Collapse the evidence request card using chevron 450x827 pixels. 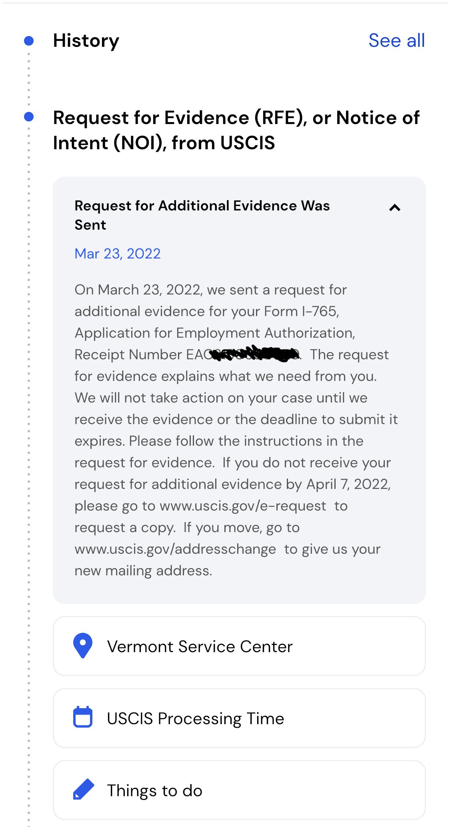click(x=395, y=208)
